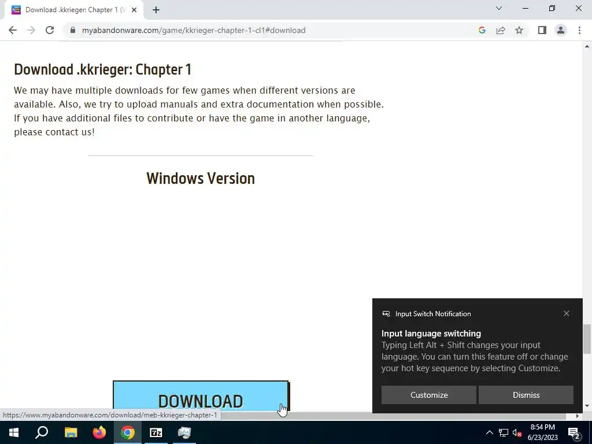Click the horizontal scrollbar right arrow
Screen dimensions: 592x444
(578, 416)
